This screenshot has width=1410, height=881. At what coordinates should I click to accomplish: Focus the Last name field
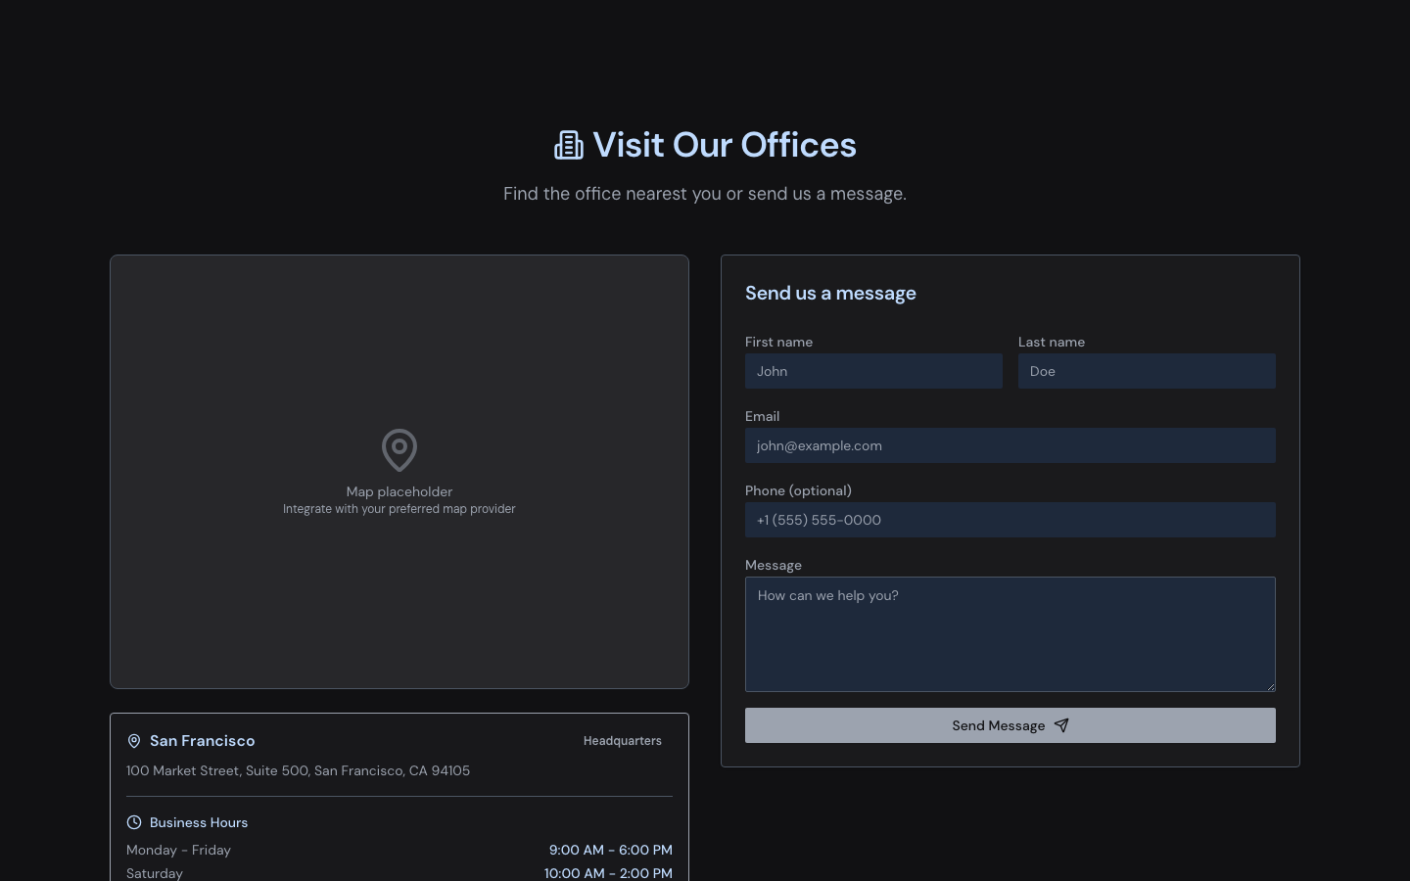coord(1147,371)
